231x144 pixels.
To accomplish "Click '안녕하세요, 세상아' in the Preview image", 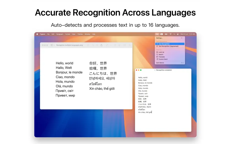I will coord(102,78).
